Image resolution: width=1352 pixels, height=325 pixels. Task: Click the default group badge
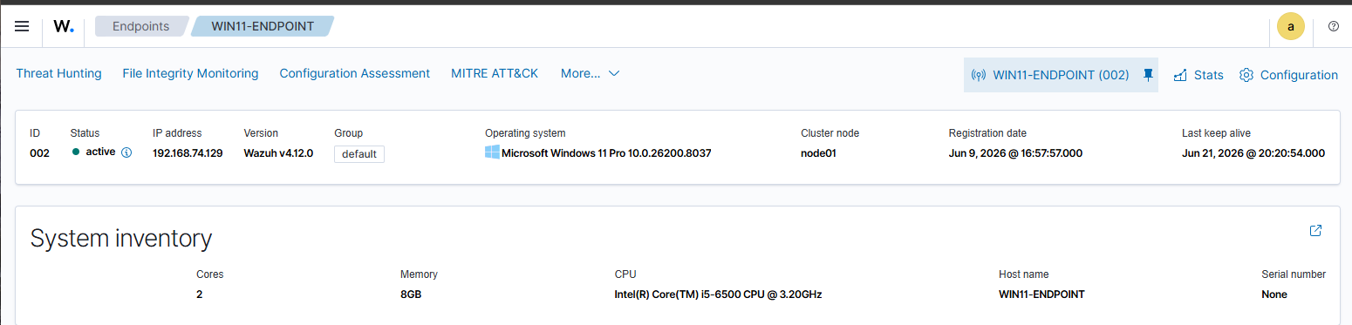click(359, 154)
